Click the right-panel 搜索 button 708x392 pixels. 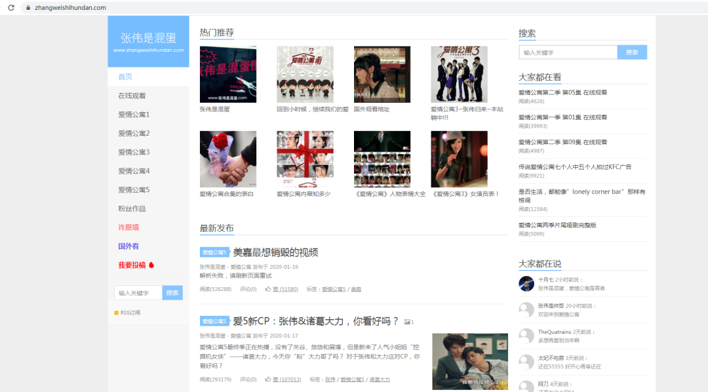coord(632,52)
